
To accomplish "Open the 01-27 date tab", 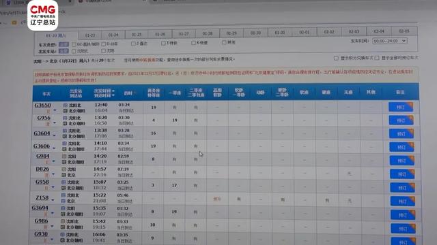I will point(184,33).
